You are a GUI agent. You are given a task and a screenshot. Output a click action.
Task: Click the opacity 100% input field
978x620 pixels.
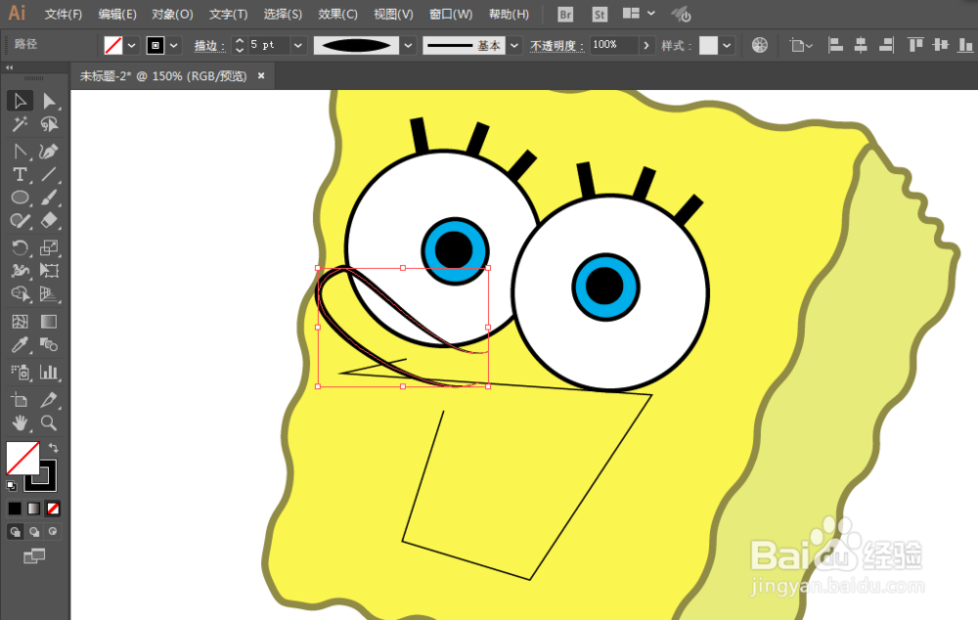pyautogui.click(x=614, y=45)
